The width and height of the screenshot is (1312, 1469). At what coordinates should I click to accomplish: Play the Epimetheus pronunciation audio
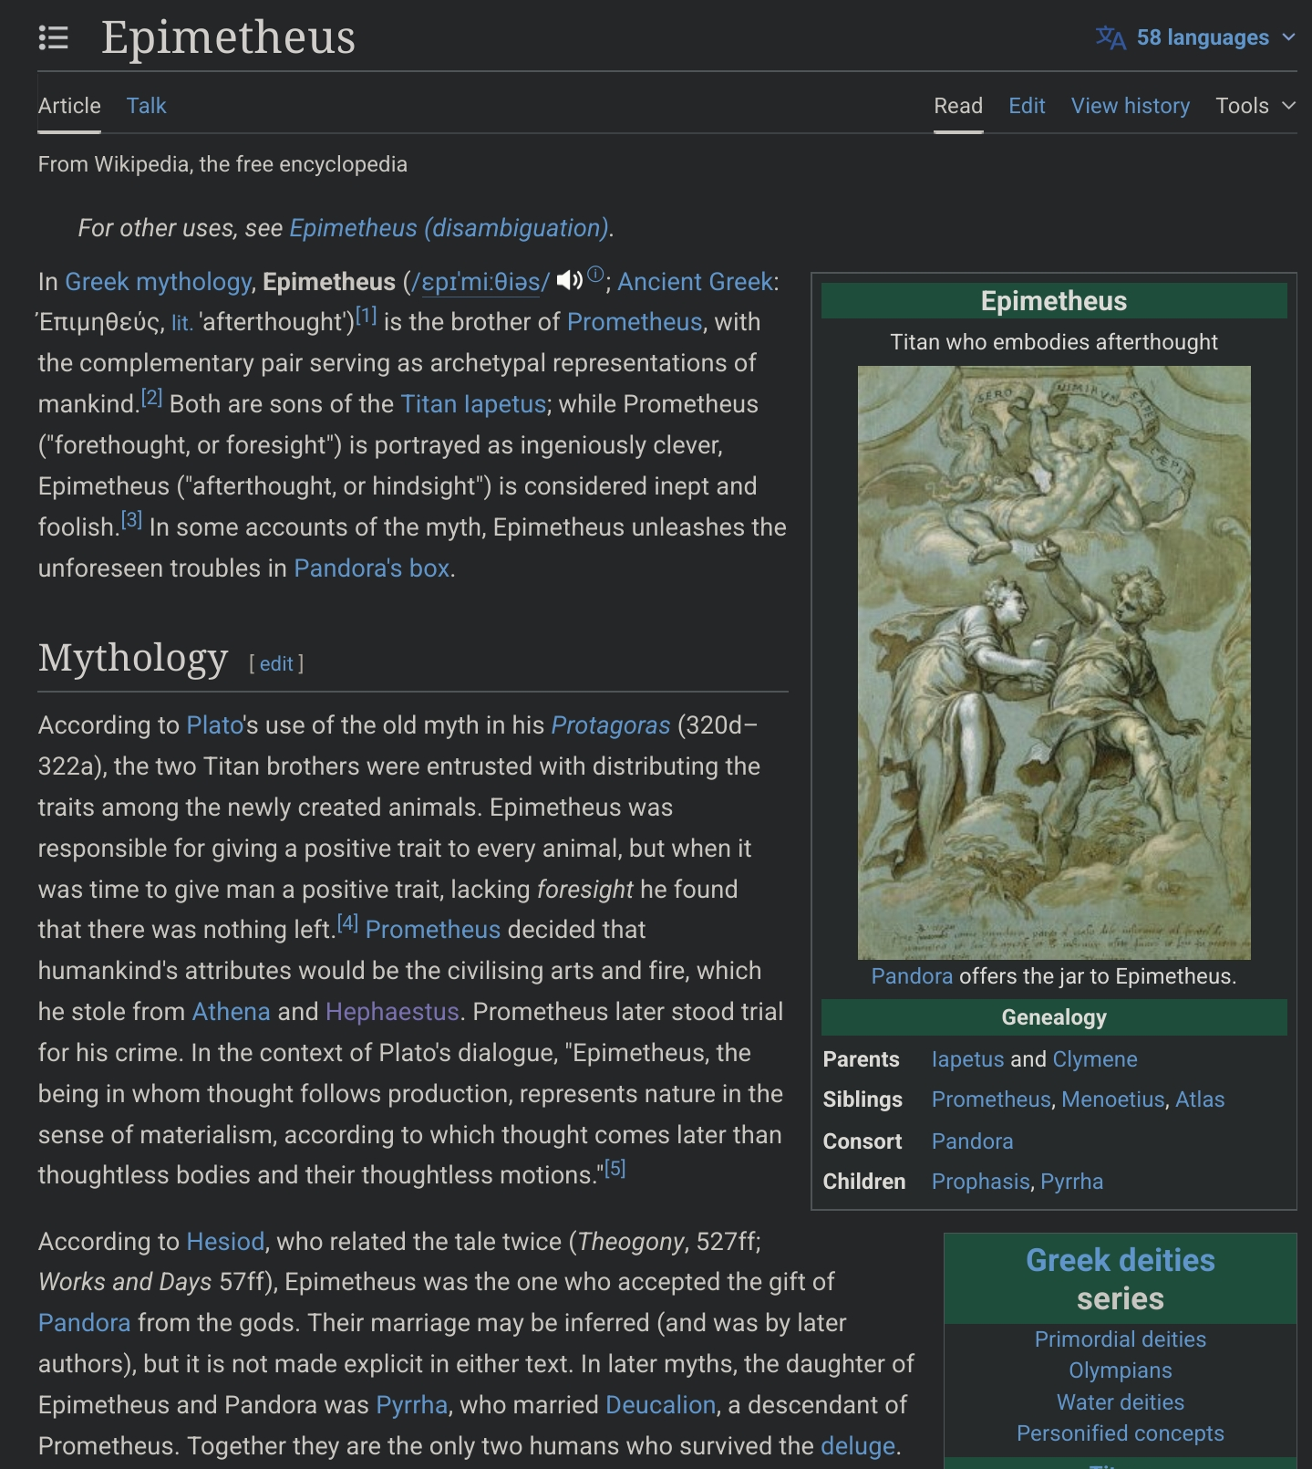569,280
